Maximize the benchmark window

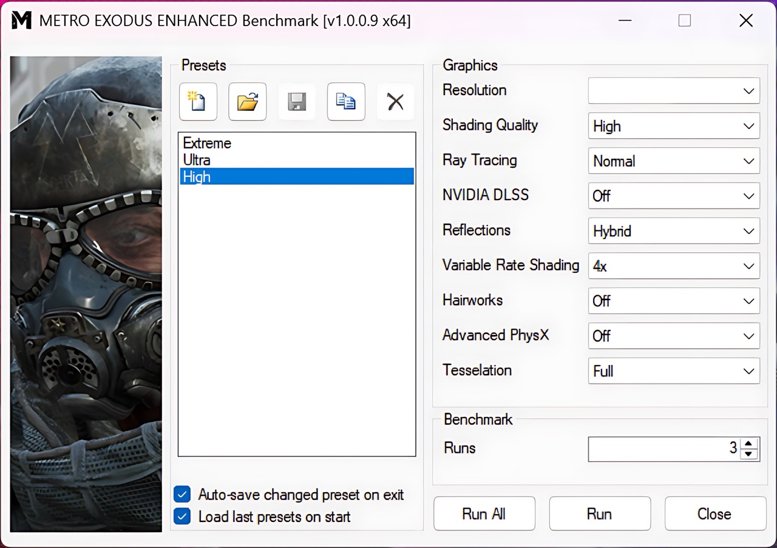[x=685, y=21]
